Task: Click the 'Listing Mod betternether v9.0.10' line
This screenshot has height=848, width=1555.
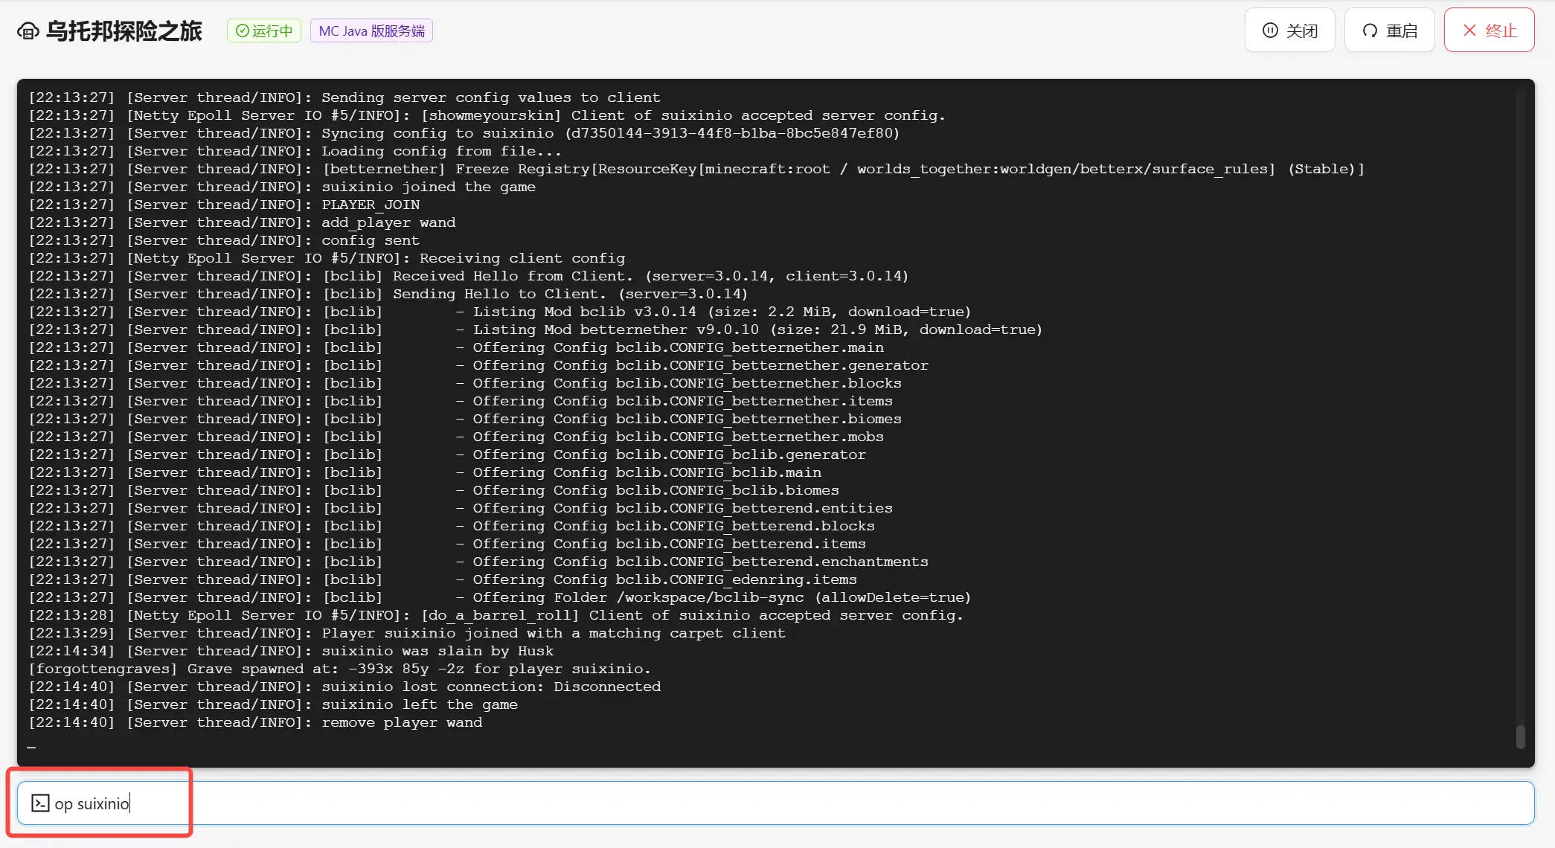Action: [x=536, y=330]
